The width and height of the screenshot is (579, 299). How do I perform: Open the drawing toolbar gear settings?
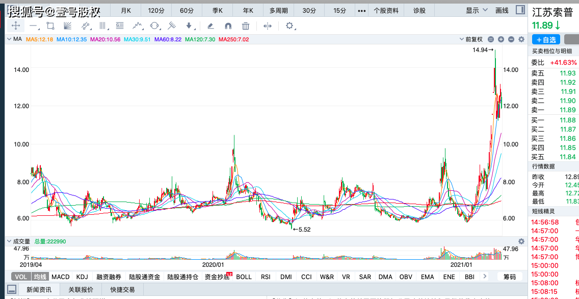click(290, 26)
